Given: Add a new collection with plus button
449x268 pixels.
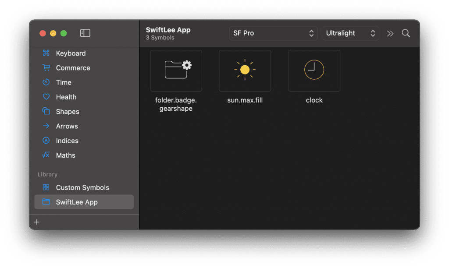Looking at the screenshot, I should (37, 222).
